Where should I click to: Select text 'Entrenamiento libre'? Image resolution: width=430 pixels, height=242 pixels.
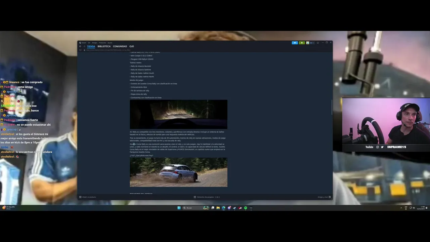pos(138,87)
